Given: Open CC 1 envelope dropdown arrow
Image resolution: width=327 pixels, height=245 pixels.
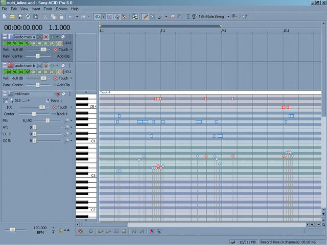Looking at the screenshot, I should (x=71, y=134).
